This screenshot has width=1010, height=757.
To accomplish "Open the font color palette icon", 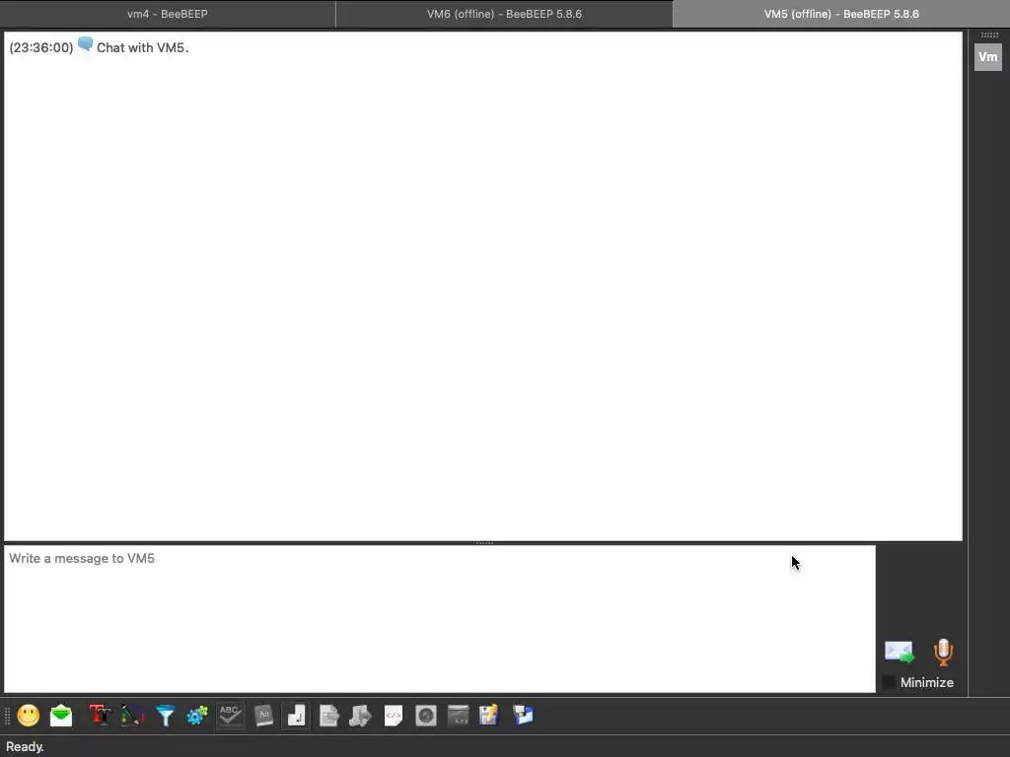I will [x=132, y=716].
